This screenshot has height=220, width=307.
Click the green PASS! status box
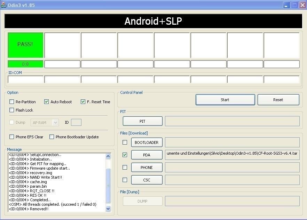point(26,45)
